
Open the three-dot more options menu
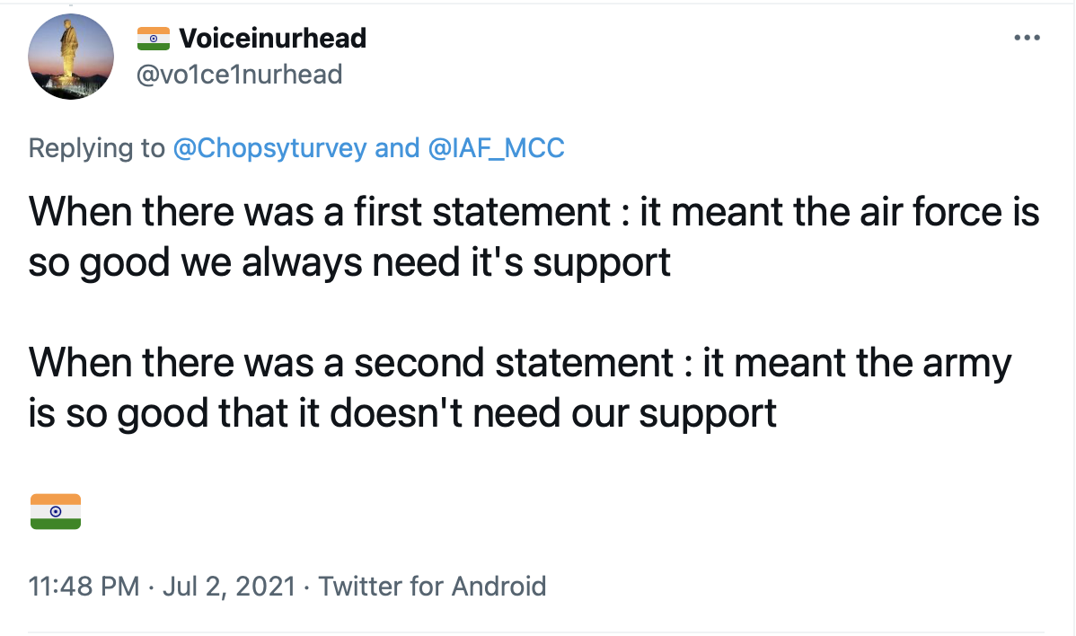click(1026, 38)
